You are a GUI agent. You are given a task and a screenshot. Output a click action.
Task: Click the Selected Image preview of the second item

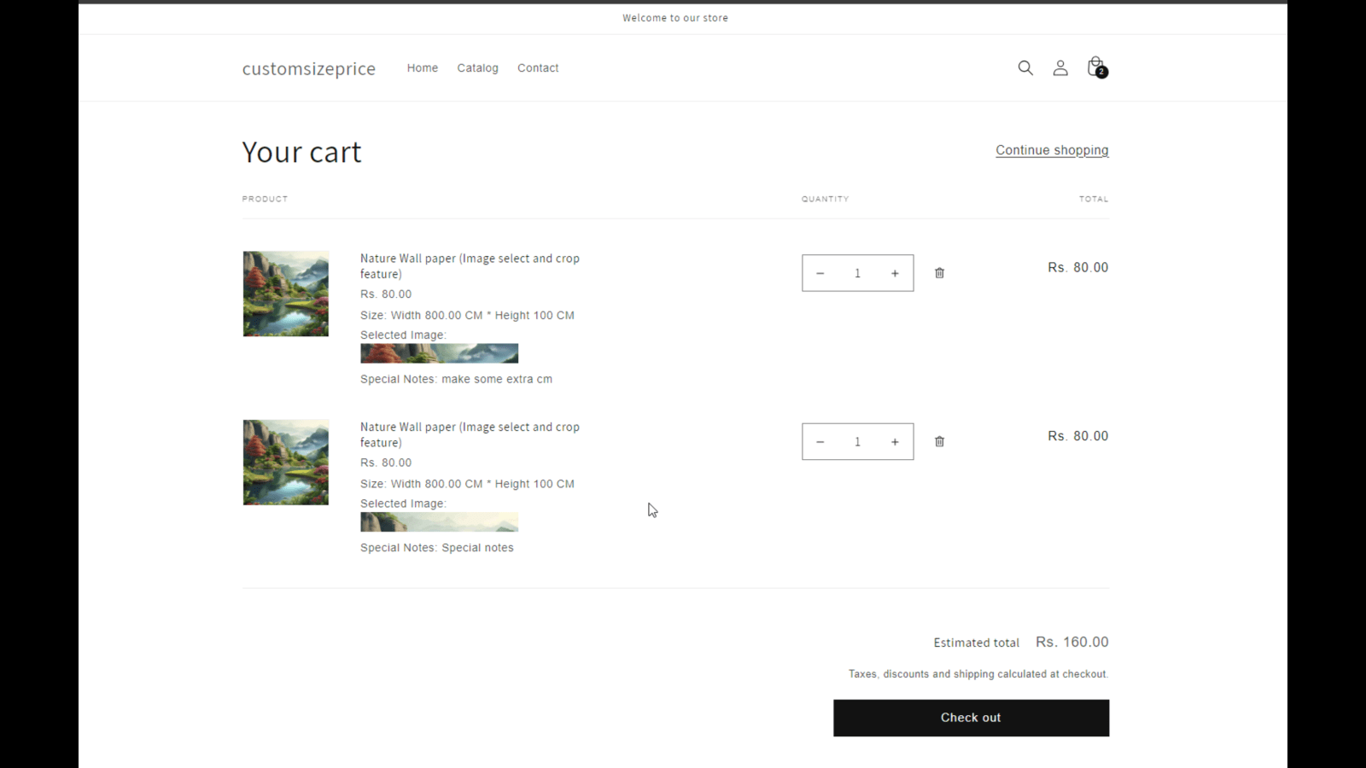439,521
